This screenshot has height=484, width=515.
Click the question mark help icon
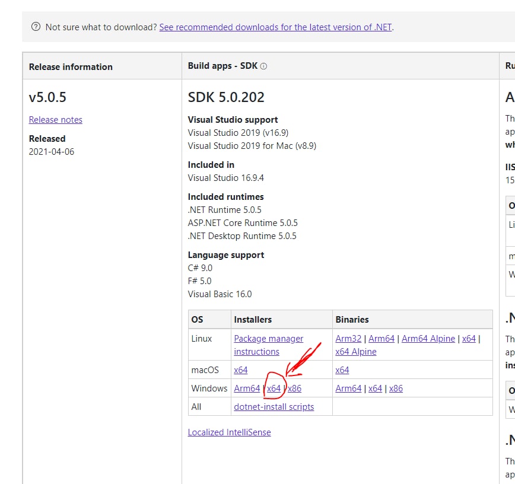point(36,27)
